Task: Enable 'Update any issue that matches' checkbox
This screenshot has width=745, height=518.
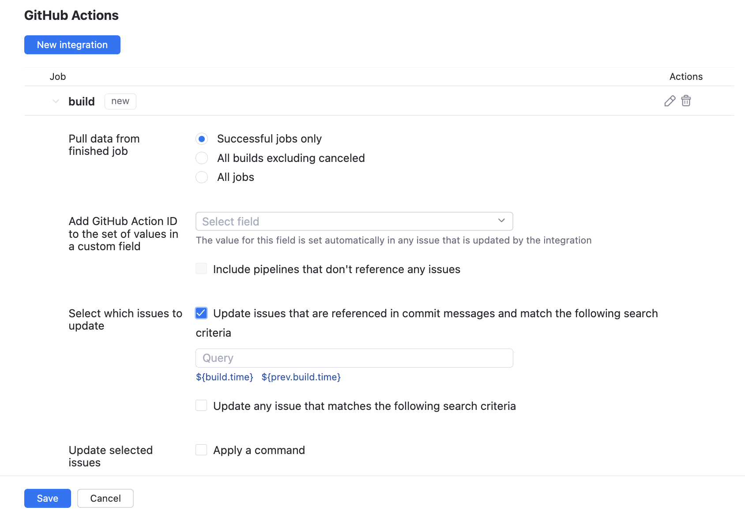Action: 201,405
